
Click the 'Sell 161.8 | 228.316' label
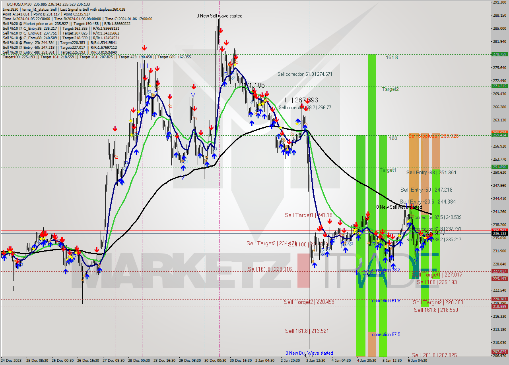click(x=270, y=269)
